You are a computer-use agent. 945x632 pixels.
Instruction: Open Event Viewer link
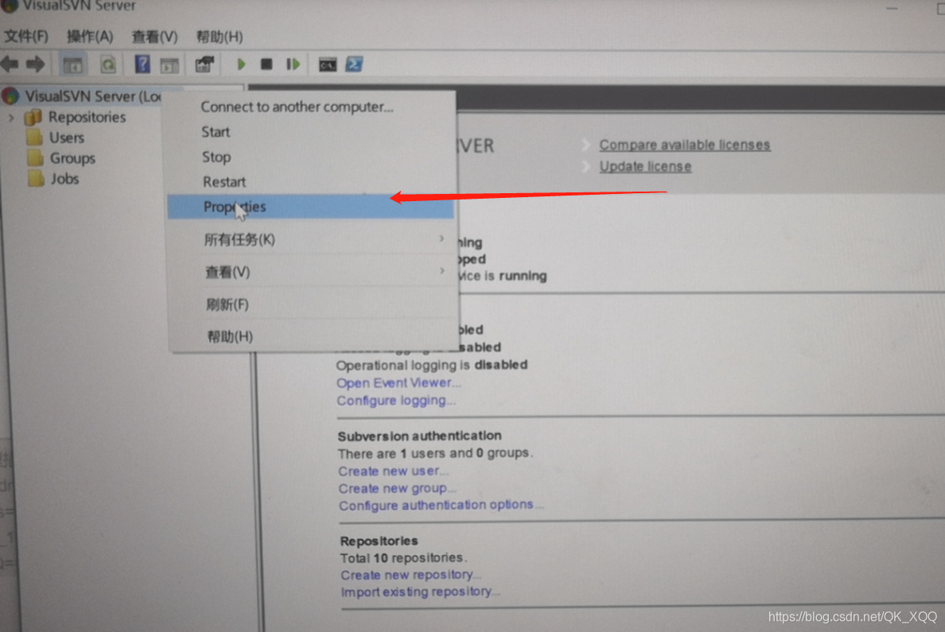(x=399, y=382)
